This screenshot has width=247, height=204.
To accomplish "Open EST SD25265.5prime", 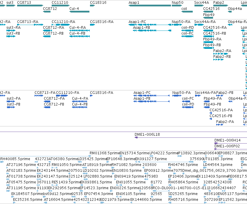I will click(183, 194).
